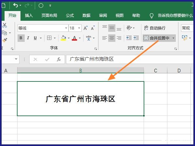Click the Increase Indent icon
The image size is (195, 146).
(x=136, y=38)
